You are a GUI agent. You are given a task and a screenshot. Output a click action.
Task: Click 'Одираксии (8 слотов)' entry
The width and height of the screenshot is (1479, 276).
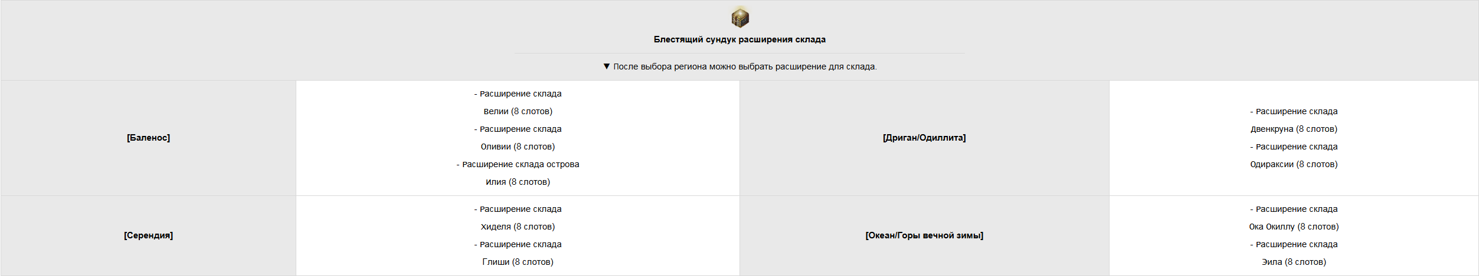coord(1294,164)
